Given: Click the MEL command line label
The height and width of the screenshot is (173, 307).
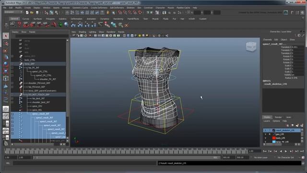Looking at the screenshot, I should click(x=8, y=163).
